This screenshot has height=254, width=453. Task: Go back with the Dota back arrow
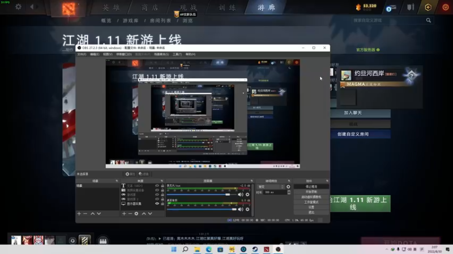click(32, 6)
